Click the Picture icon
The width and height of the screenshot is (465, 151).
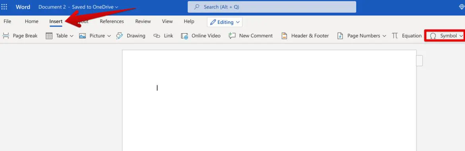click(x=82, y=36)
